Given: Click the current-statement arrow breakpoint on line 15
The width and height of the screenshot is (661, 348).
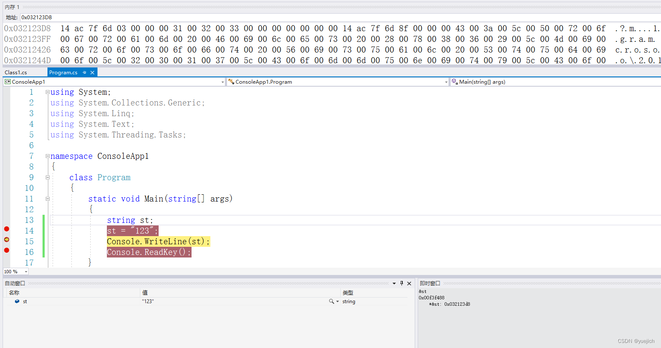Looking at the screenshot, I should pos(6,240).
